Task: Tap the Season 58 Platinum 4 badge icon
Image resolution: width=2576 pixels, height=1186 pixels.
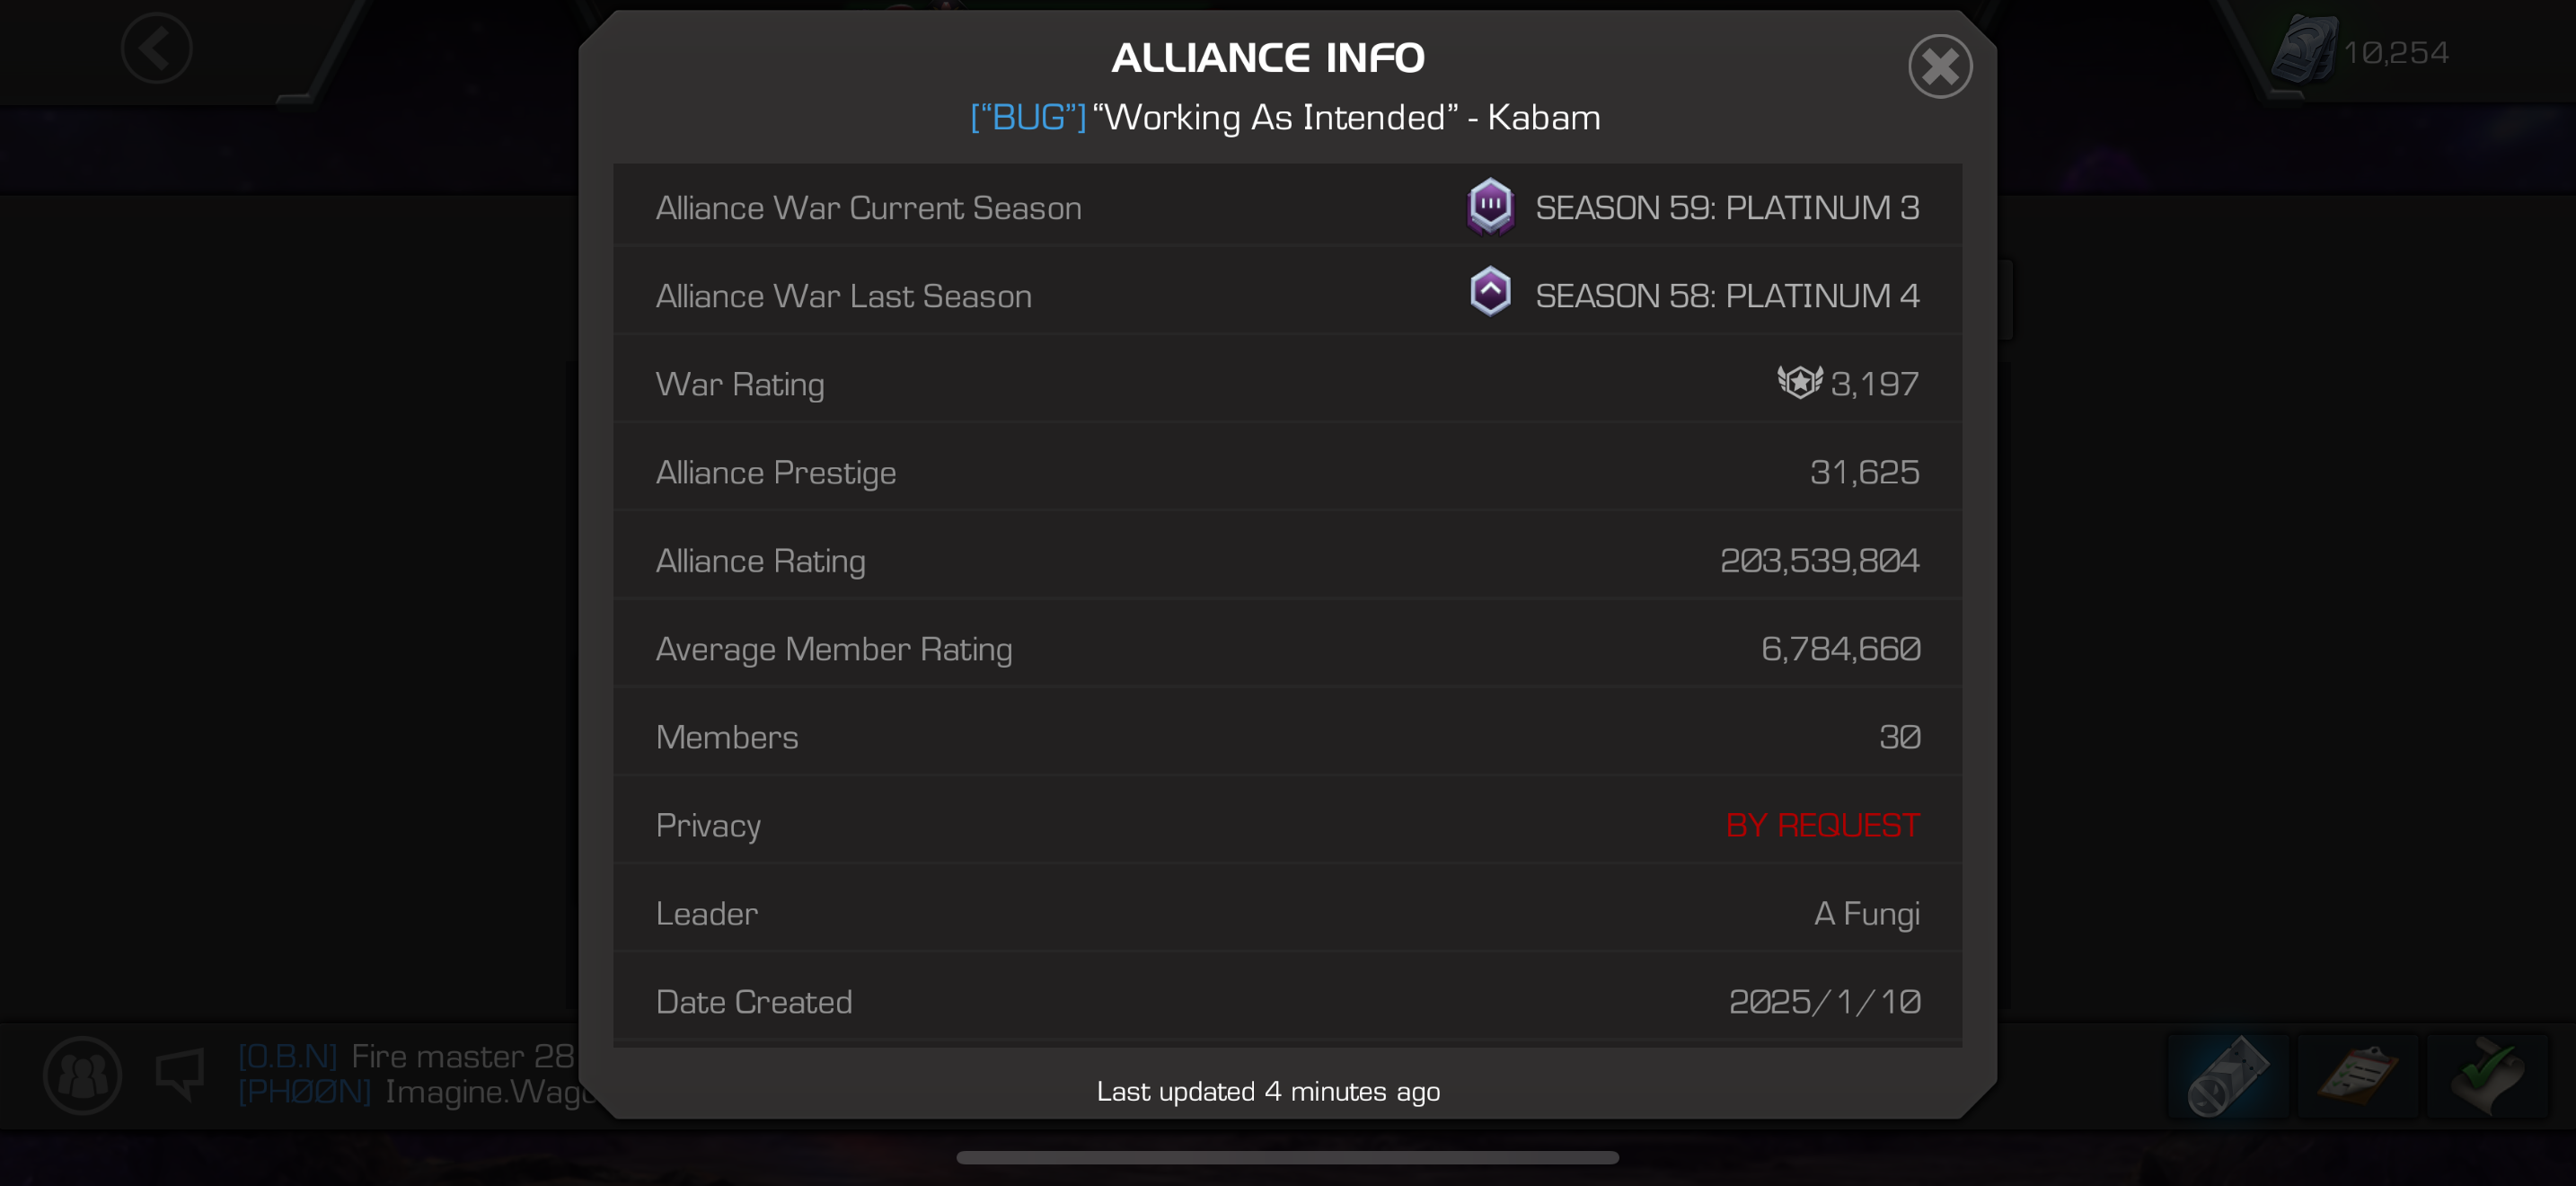Action: pos(1490,293)
